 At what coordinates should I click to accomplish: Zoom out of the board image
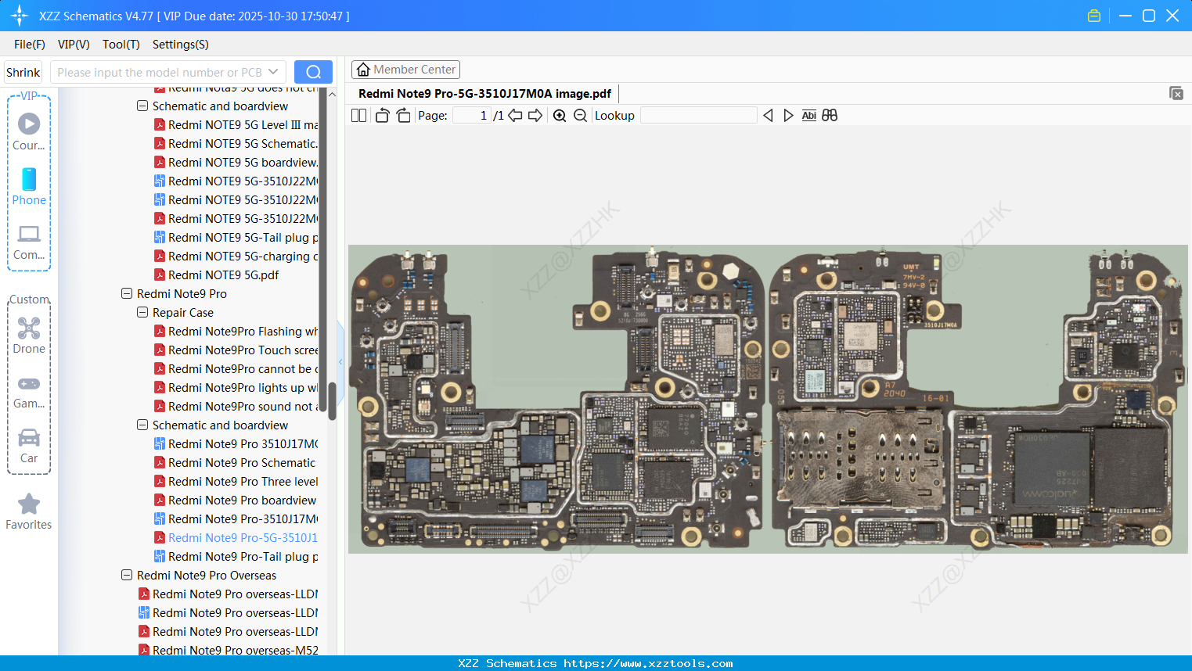[x=580, y=116]
